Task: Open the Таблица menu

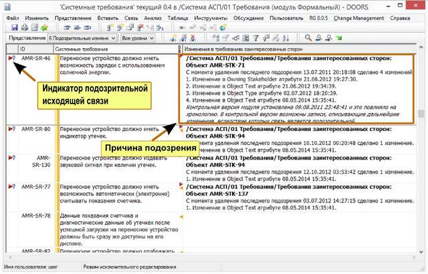Action: click(178, 18)
